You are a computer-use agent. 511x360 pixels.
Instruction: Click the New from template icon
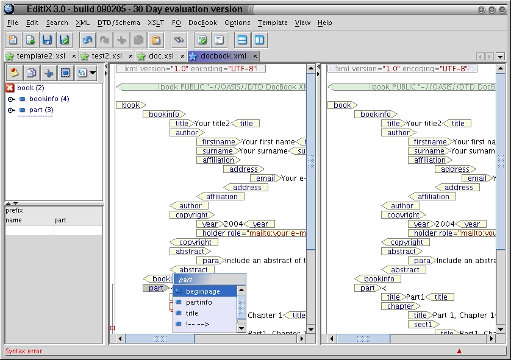click(x=30, y=40)
